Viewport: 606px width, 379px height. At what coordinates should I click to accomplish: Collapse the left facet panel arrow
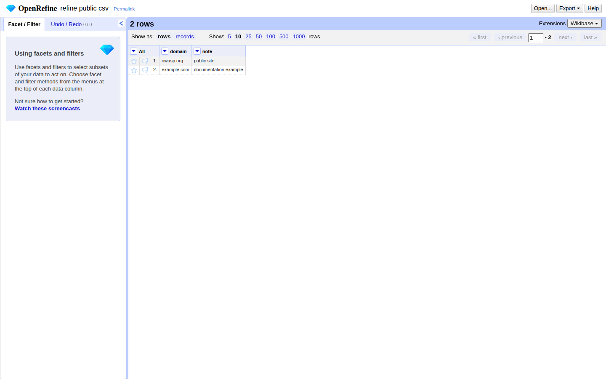coord(121,24)
